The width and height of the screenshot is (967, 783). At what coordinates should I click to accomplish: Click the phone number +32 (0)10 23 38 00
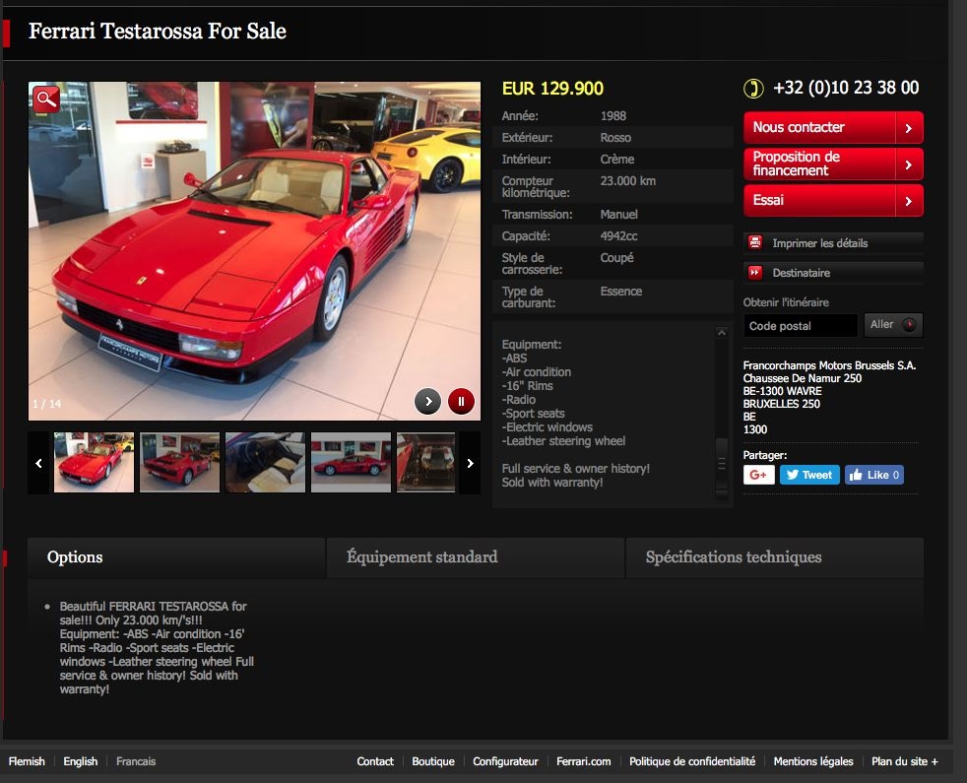pos(846,88)
